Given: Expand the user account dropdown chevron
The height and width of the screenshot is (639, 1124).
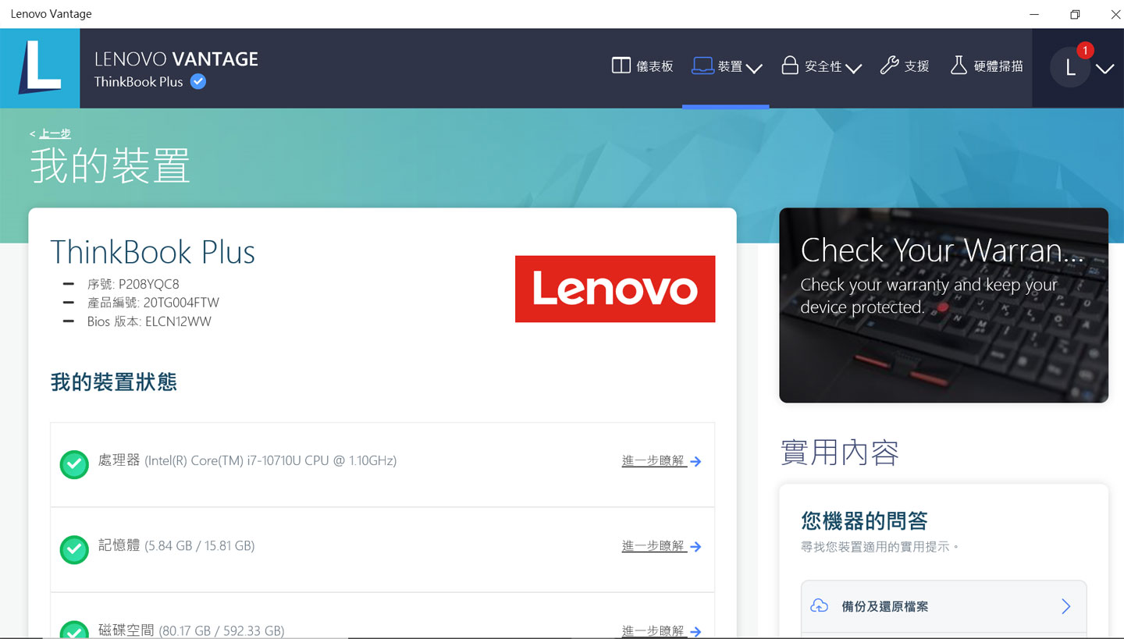Looking at the screenshot, I should point(1104,69).
